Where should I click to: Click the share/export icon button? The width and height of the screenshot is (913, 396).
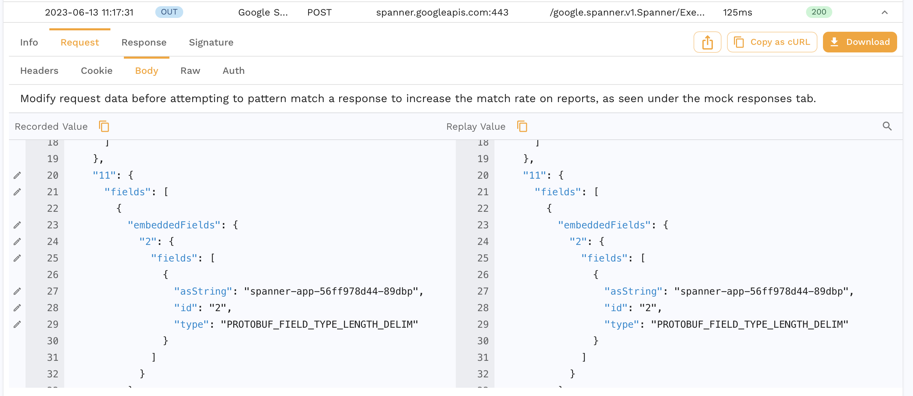pos(707,42)
